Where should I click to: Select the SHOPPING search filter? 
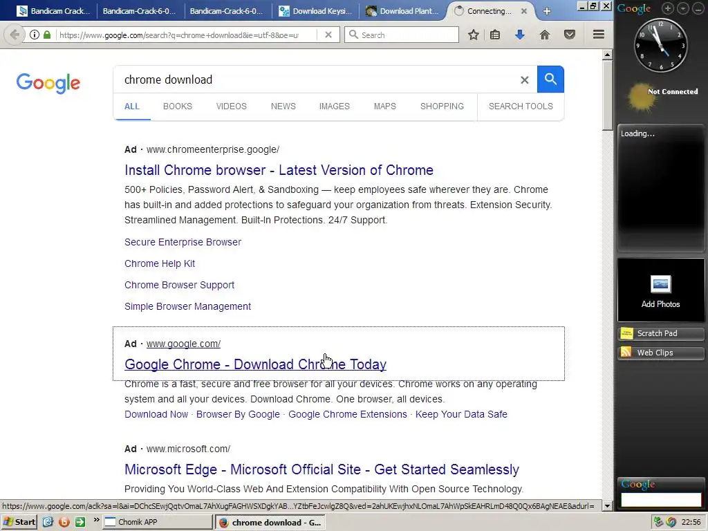442,106
